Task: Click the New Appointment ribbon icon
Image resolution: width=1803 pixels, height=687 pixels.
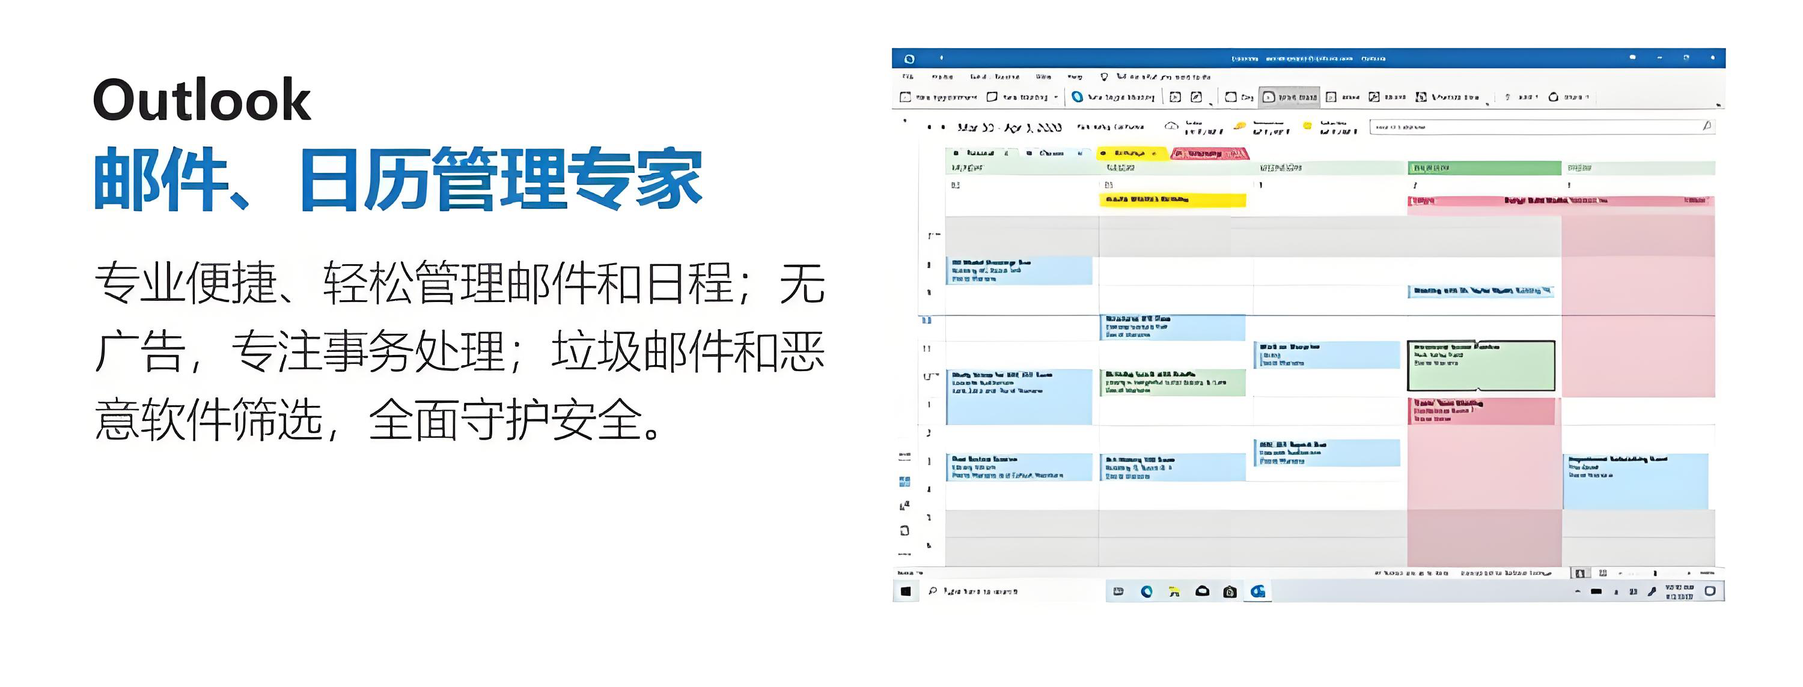Action: click(906, 97)
